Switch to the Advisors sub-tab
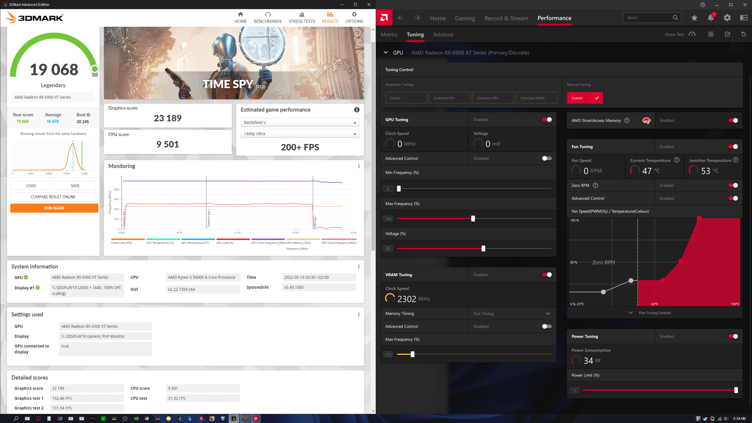Viewport: 752px width, 423px height. click(443, 34)
